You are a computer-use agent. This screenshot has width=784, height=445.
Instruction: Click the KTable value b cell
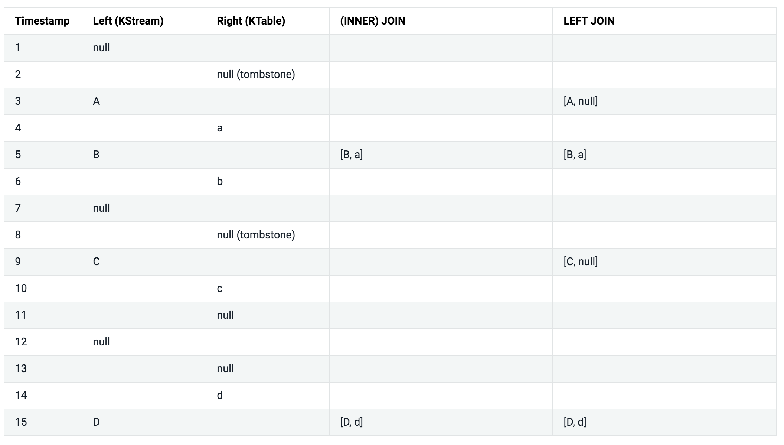click(x=220, y=181)
